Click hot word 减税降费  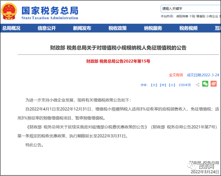point(182,16)
